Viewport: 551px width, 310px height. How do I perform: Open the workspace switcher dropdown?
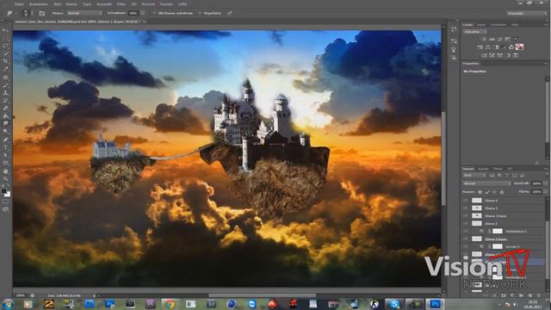pos(527,13)
